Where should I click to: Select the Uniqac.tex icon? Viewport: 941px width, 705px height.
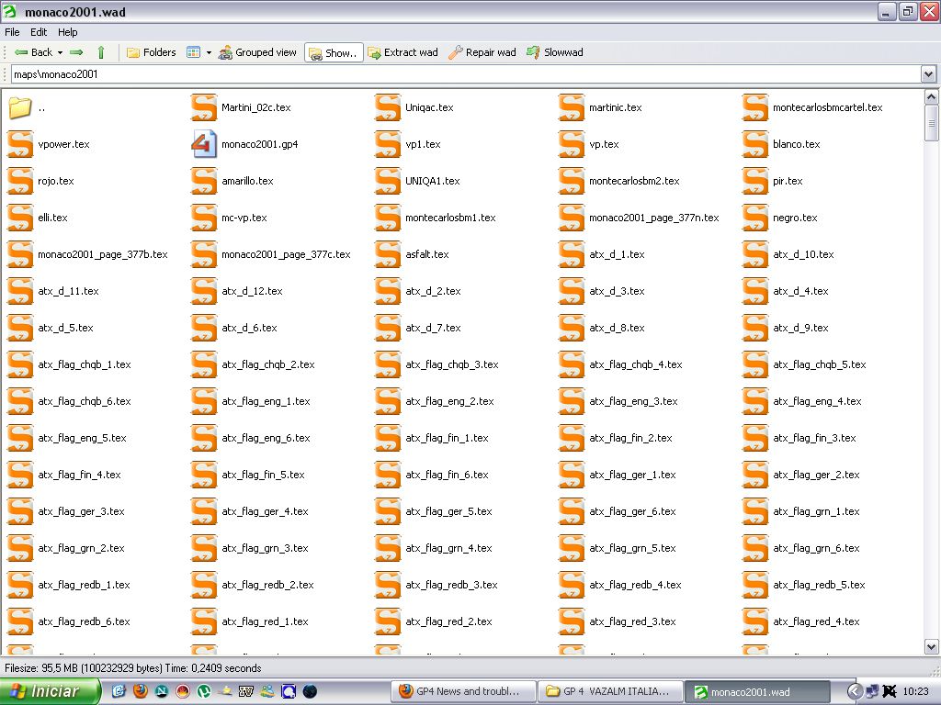tap(387, 108)
